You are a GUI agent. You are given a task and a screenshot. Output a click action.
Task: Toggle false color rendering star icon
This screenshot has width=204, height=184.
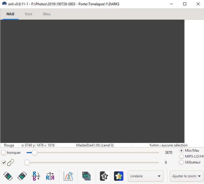(x=119, y=176)
